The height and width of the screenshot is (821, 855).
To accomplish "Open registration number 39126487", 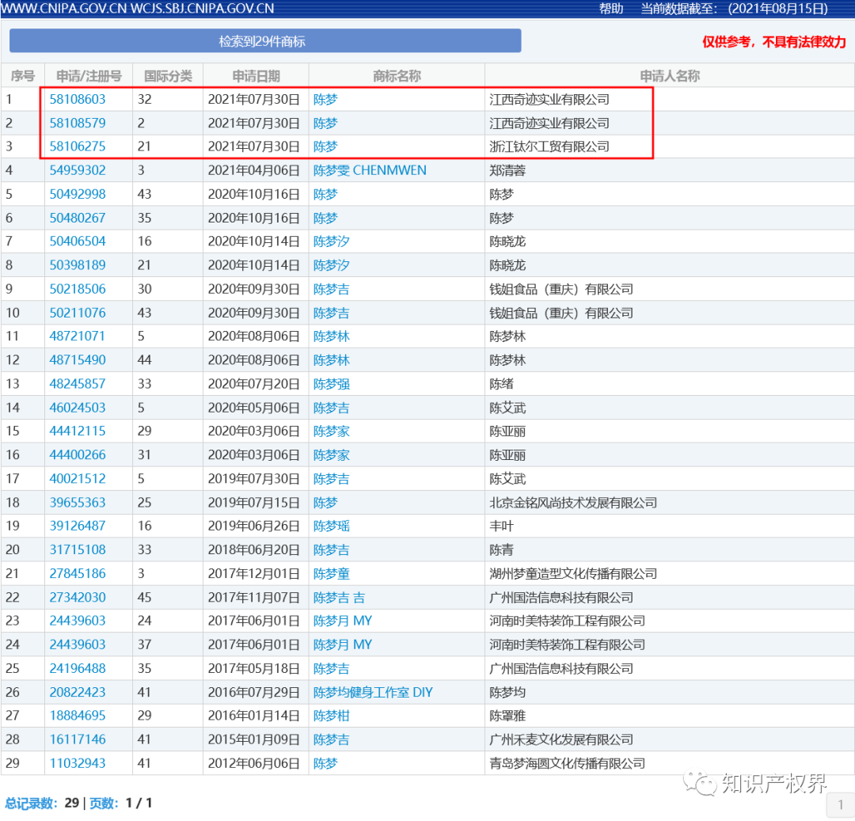I will tap(78, 526).
